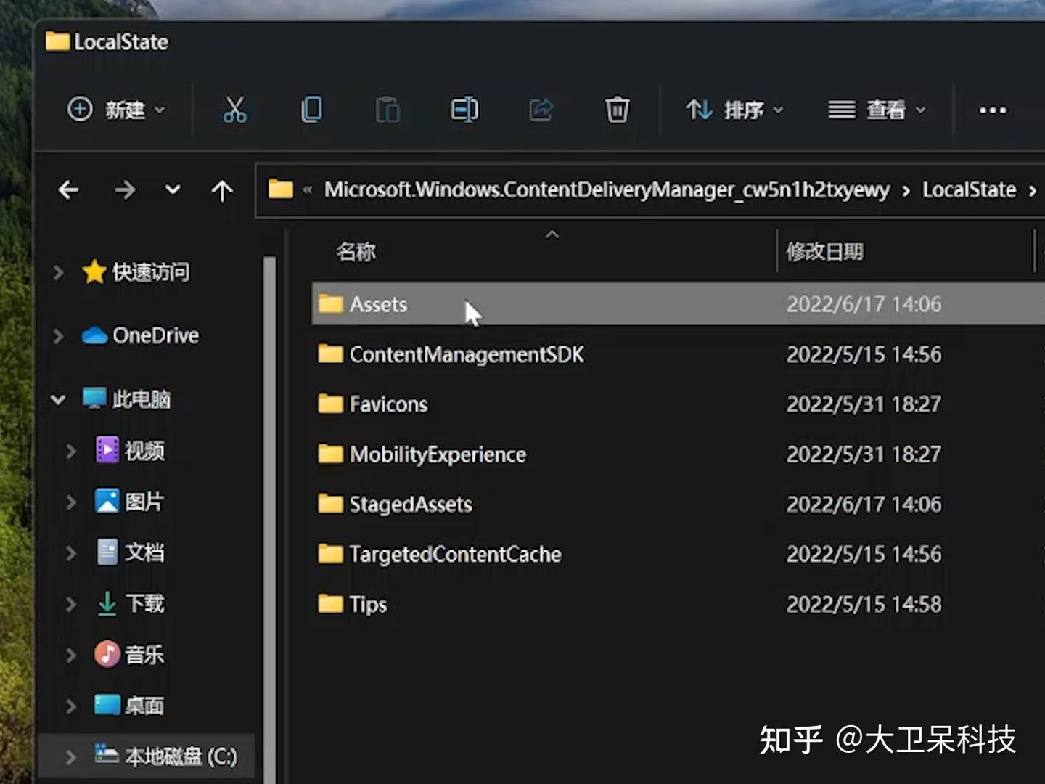
Task: Expand the 文档 tree node
Action: (x=71, y=553)
